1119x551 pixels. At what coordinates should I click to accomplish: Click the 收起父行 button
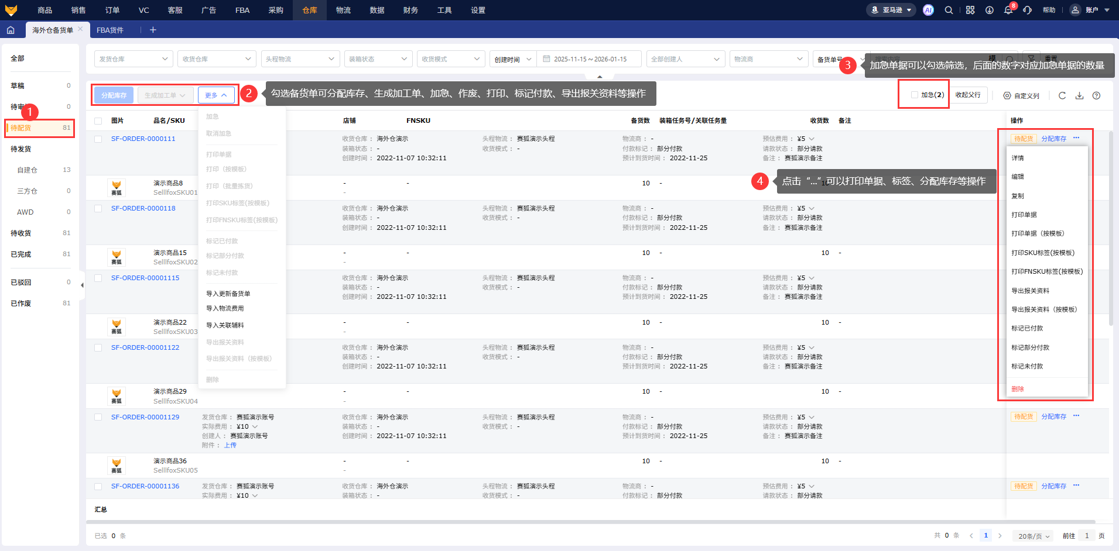coord(968,95)
